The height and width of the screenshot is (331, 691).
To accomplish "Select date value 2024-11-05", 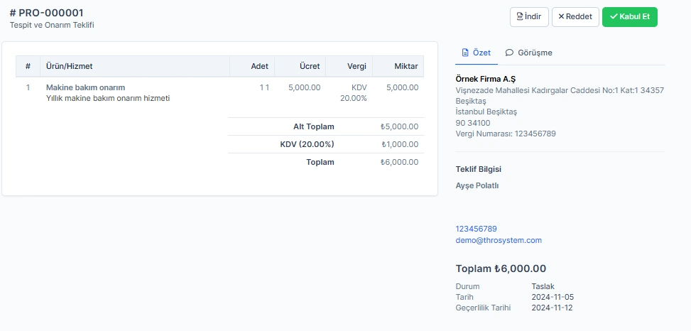I will [x=553, y=297].
